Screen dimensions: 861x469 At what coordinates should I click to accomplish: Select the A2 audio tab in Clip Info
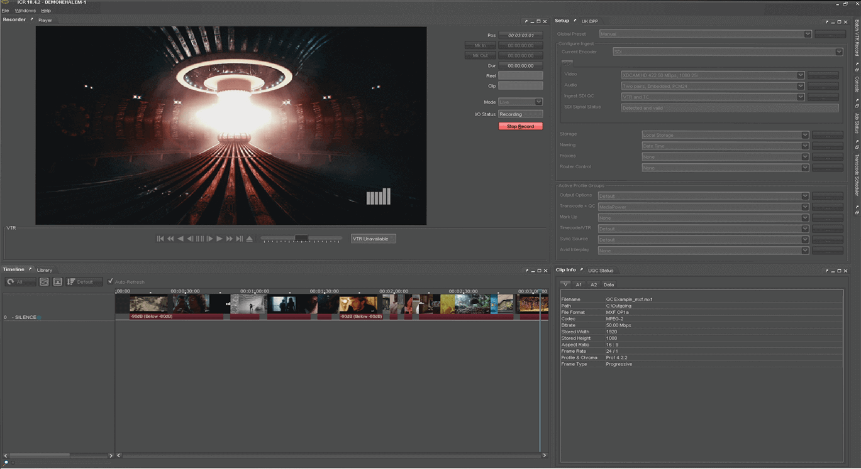594,284
